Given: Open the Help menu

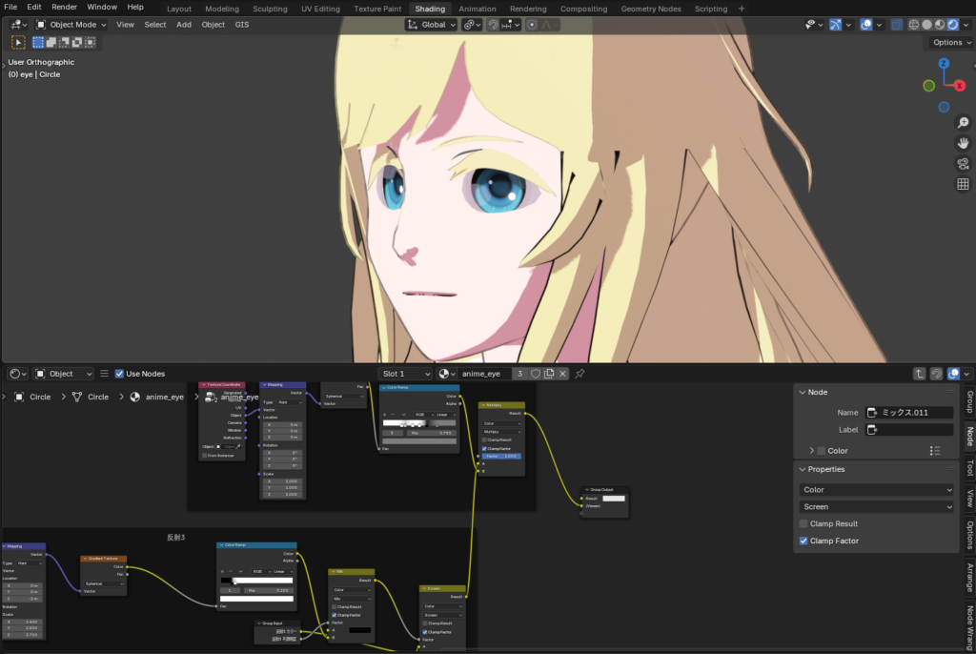Looking at the screenshot, I should [135, 7].
